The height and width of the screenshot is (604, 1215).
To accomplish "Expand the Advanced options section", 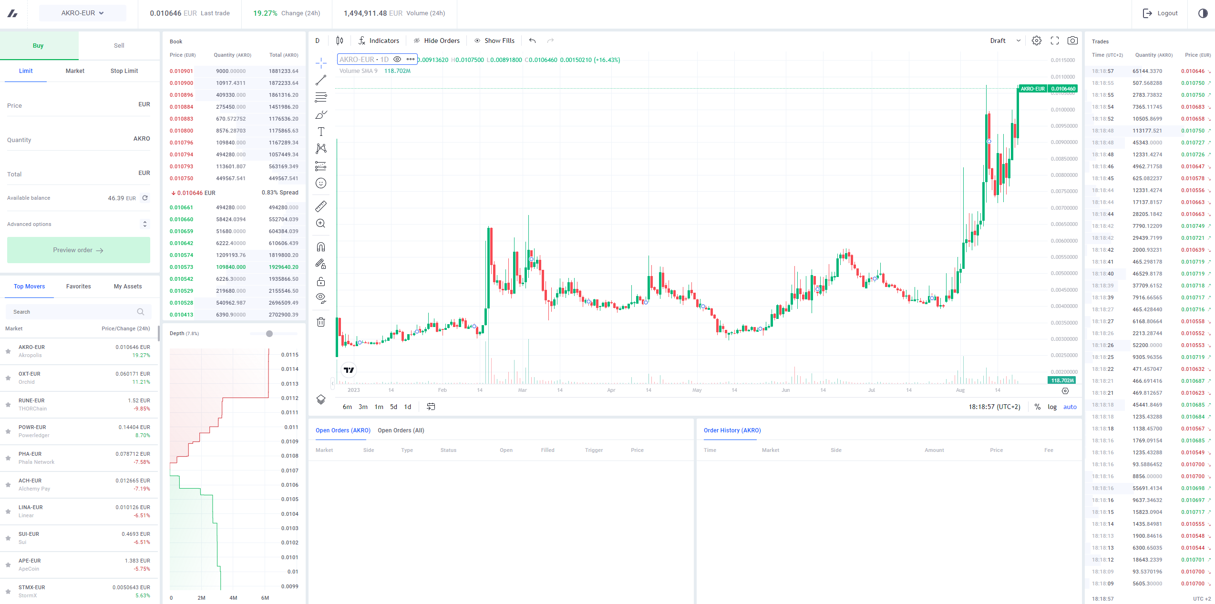I will tap(78, 224).
